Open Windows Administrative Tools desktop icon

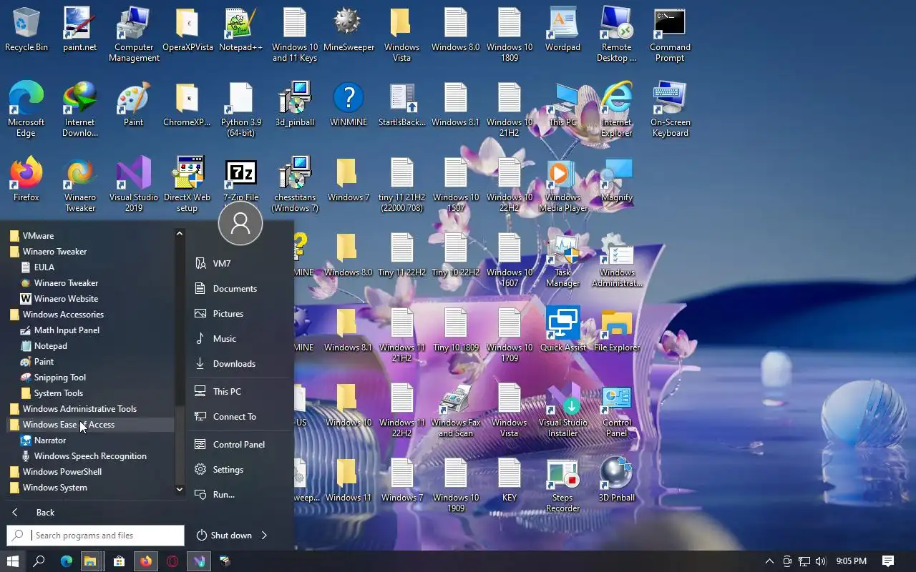pyautogui.click(x=617, y=260)
